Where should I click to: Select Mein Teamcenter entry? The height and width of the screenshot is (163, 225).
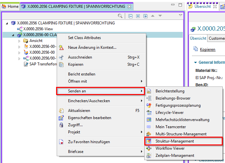(171, 127)
